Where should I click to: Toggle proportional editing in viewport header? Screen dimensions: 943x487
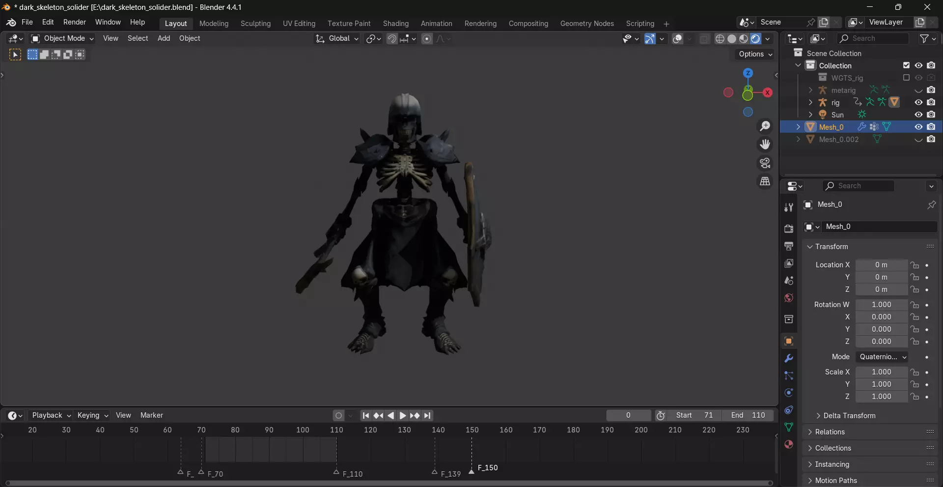click(x=427, y=39)
